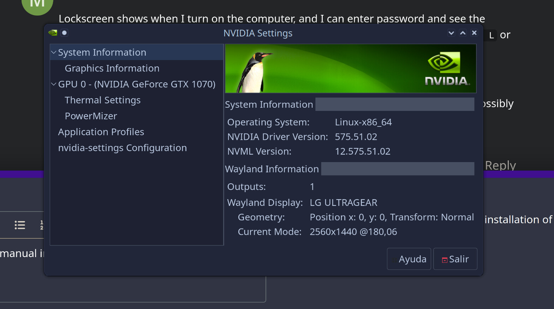Click the red icon on Salir button
The image size is (554, 309).
coord(445,260)
